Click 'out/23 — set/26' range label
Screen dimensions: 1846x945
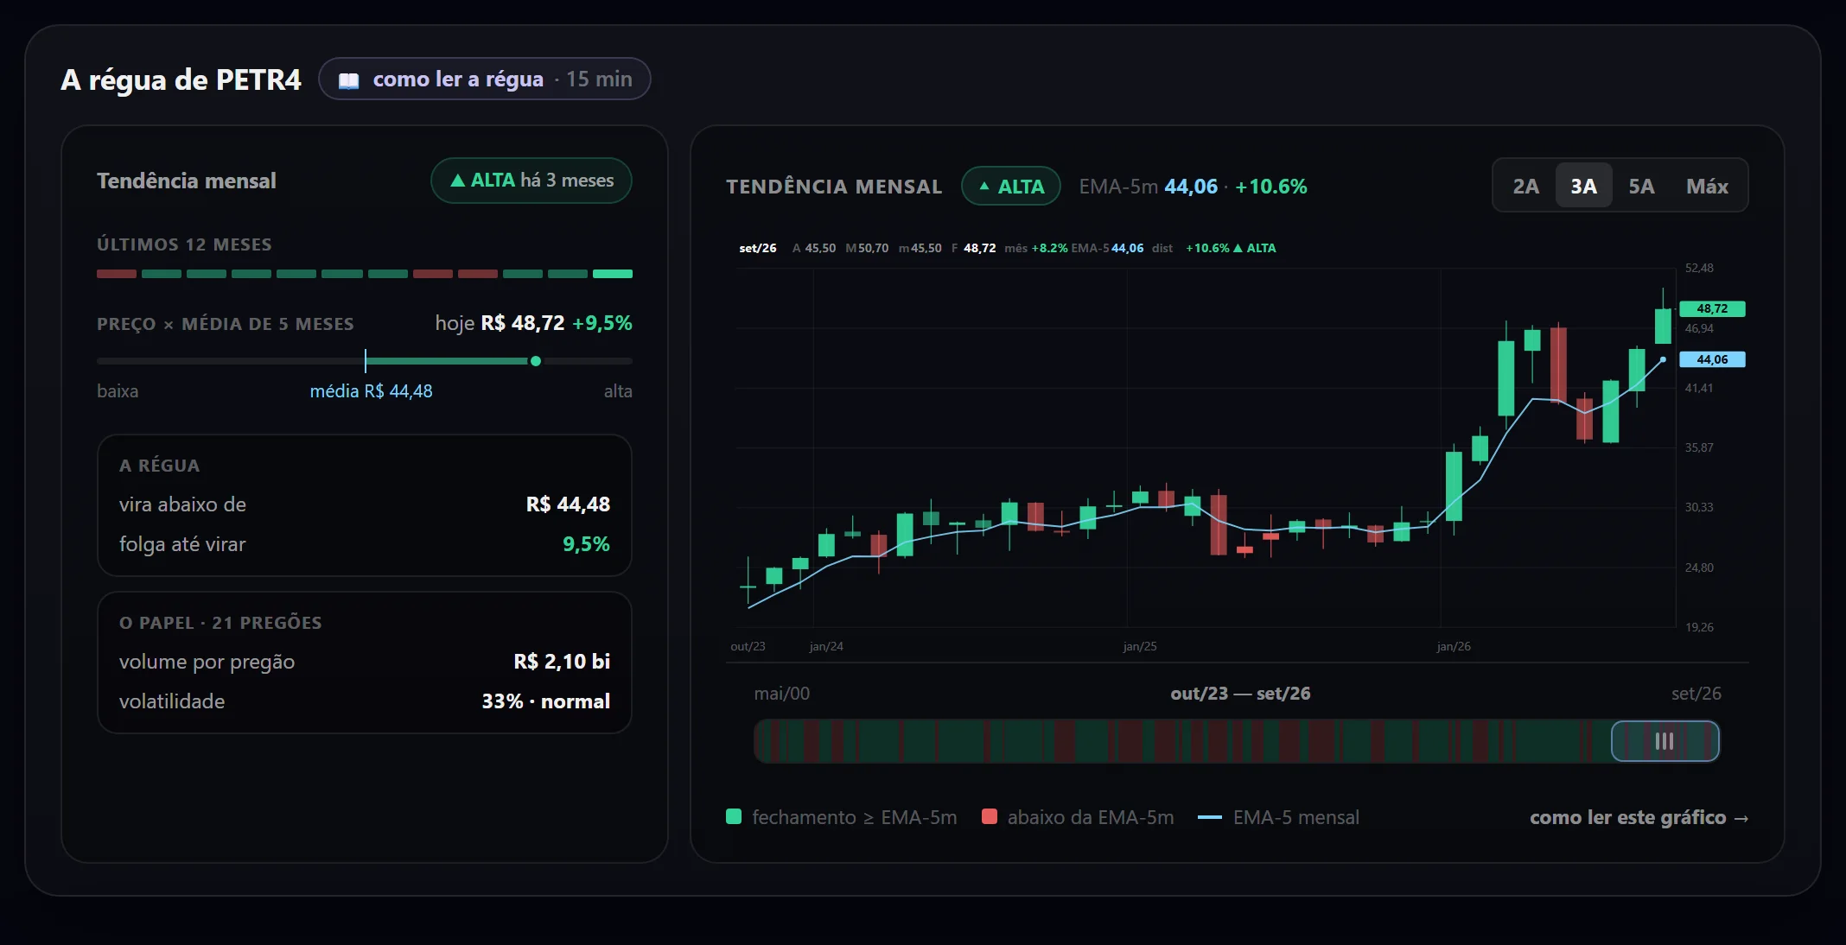(1240, 694)
